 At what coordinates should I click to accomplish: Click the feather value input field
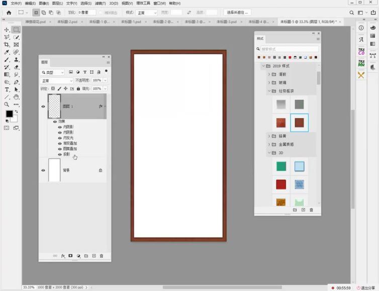pos(86,13)
